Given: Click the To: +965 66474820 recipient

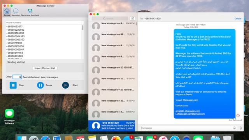Looking at the screenshot, I should pos(153,19).
